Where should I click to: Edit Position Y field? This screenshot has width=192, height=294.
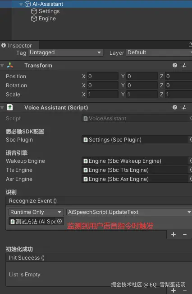tap(142, 76)
